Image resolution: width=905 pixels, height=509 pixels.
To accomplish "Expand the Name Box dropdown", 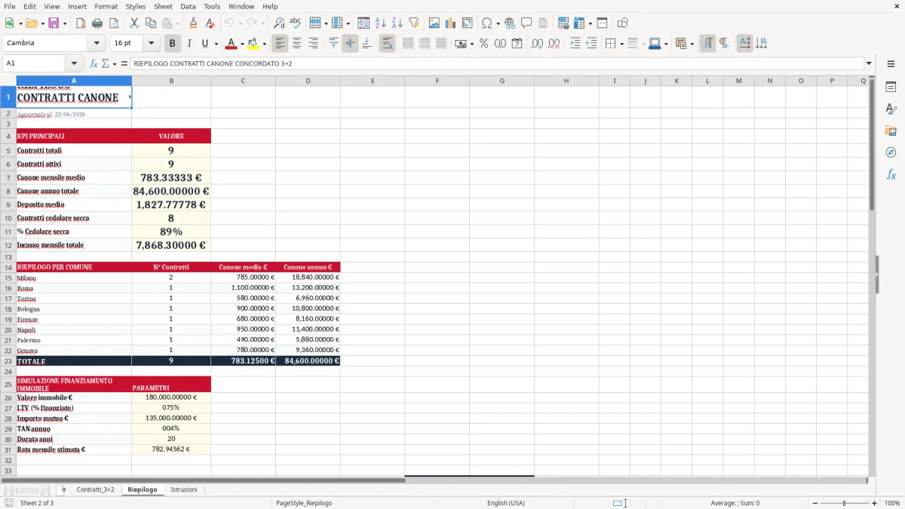I will [74, 63].
